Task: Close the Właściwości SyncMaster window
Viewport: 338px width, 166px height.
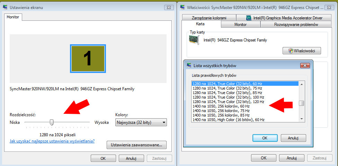Action: point(329,7)
